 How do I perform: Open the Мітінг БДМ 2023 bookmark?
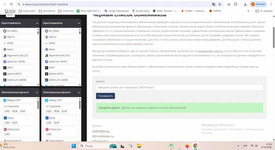pyautogui.click(x=89, y=11)
